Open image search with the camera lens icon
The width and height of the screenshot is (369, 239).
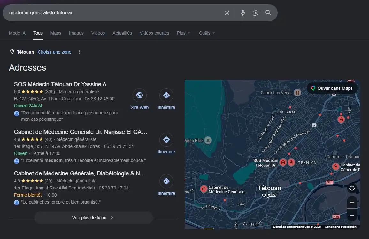click(255, 13)
